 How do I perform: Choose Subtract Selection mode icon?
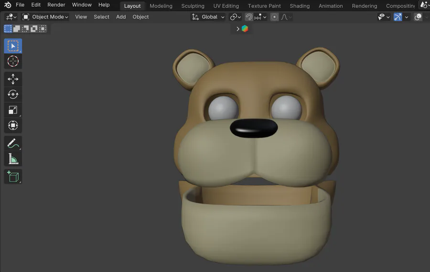[x=25, y=29]
